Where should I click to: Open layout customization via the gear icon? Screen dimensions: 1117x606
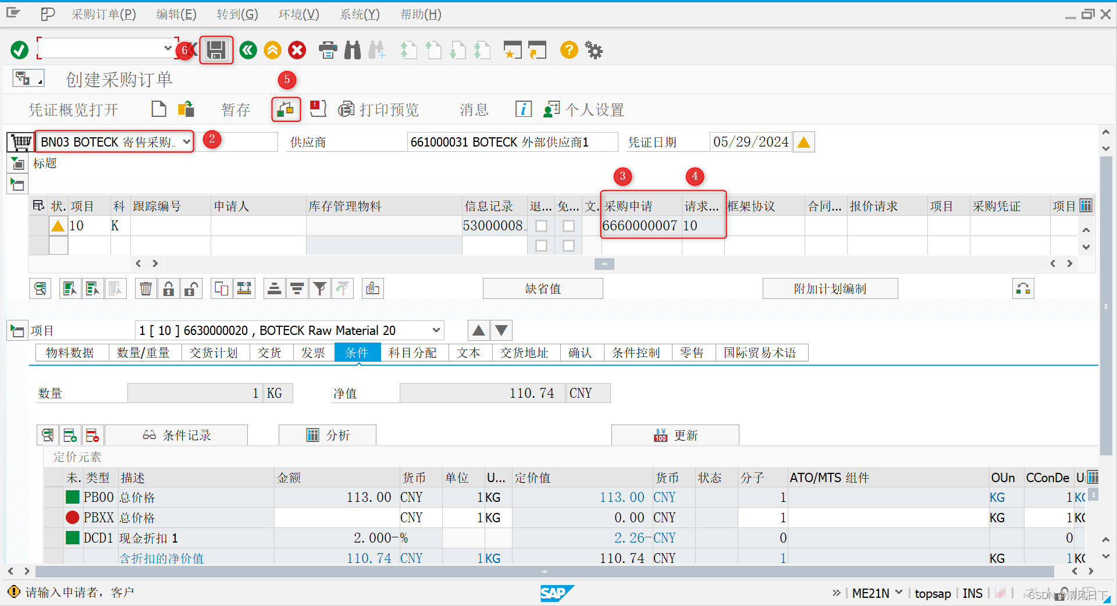pos(594,50)
